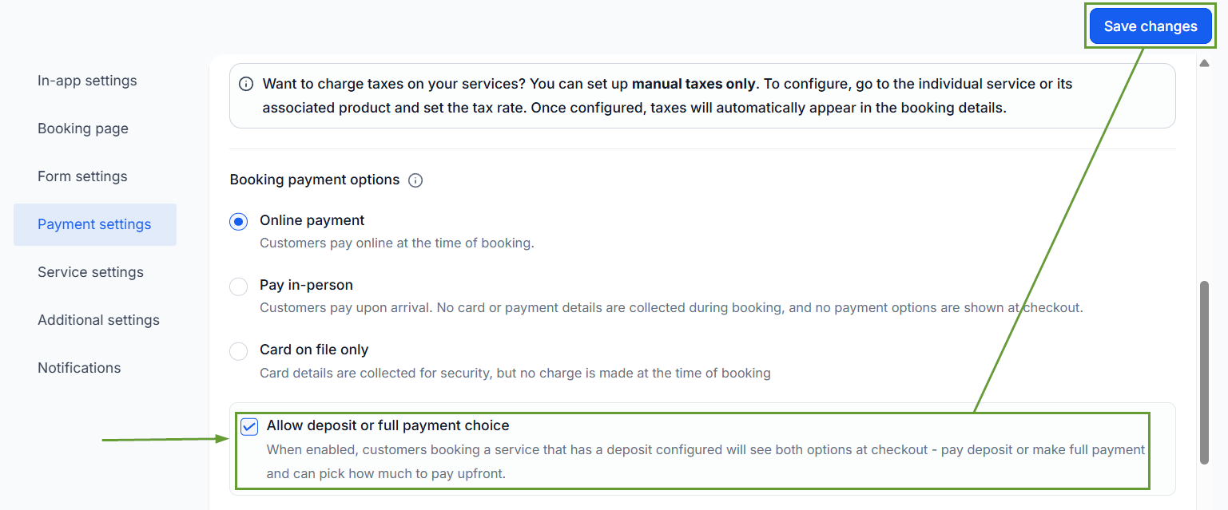This screenshot has height=510, width=1228.
Task: Open In-app settings from sidebar
Action: 87,81
